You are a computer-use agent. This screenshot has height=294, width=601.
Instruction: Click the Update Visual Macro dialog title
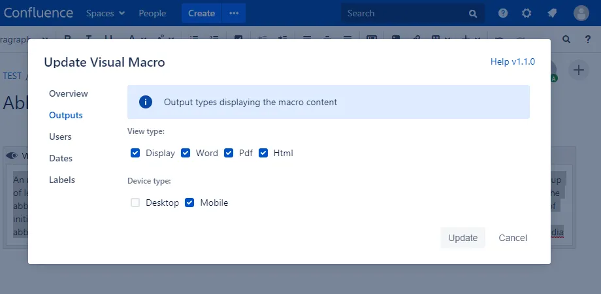(105, 61)
